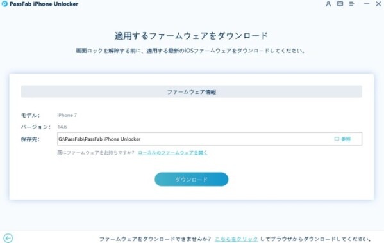Open ローカルのファームウェアを開く link
Image resolution: width=384 pixels, height=243 pixels.
[x=172, y=153]
